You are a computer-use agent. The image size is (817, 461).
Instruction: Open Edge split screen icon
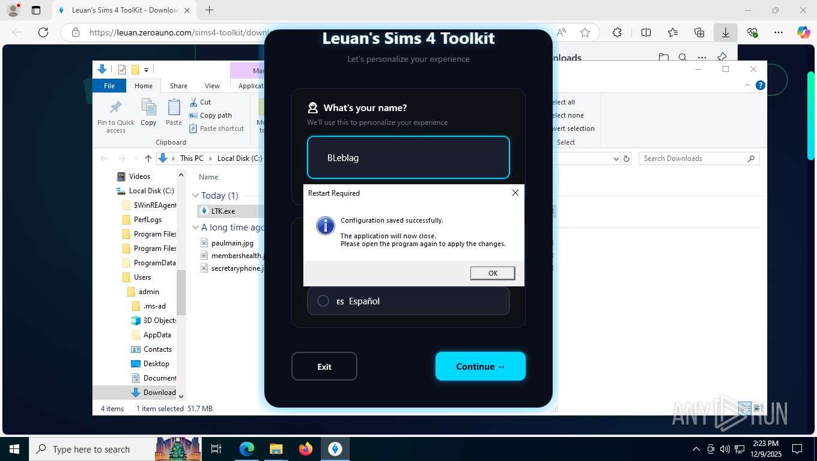point(646,32)
